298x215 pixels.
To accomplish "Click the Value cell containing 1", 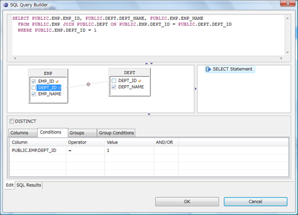I will tap(129, 151).
